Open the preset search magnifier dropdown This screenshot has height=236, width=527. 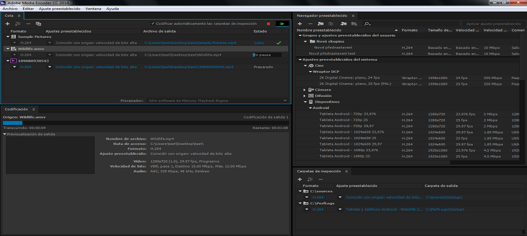coord(367,24)
